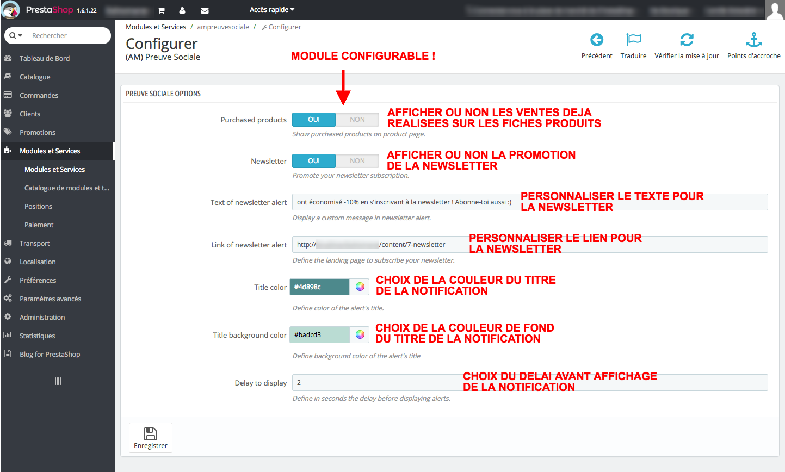Open the Accès rapide dropdown
The height and width of the screenshot is (472, 785).
pyautogui.click(x=271, y=10)
